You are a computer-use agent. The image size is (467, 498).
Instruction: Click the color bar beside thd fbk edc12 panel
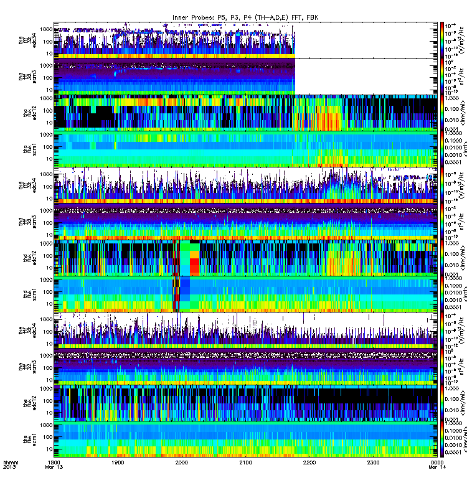tap(442, 258)
